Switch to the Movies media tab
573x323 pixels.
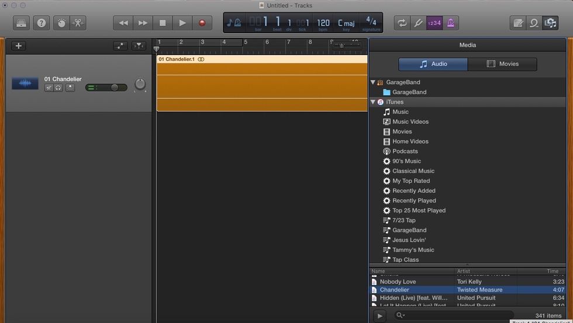pyautogui.click(x=502, y=64)
